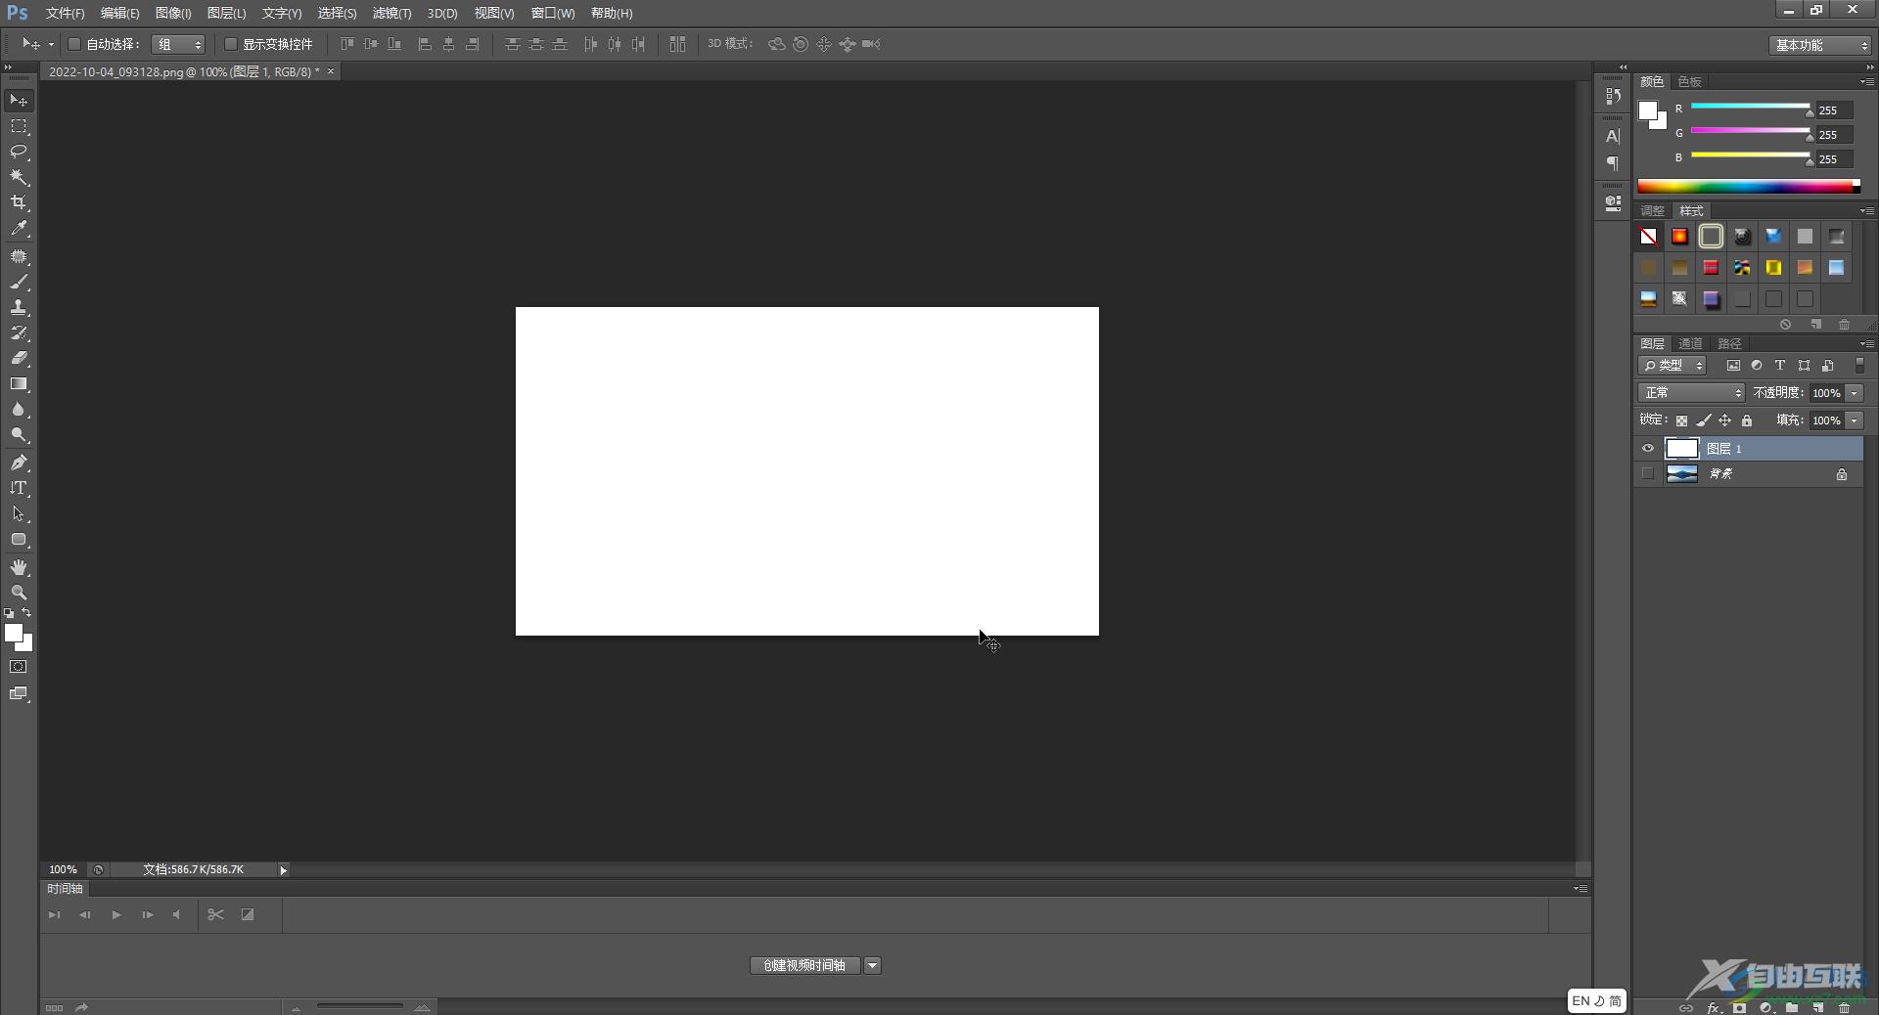Open the Timeline panel menu
This screenshot has height=1015, width=1879.
1581,889
